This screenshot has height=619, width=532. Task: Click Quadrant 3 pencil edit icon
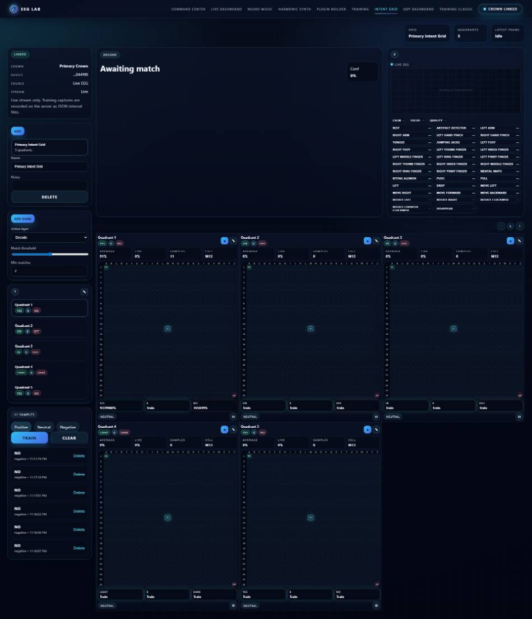tap(519, 241)
